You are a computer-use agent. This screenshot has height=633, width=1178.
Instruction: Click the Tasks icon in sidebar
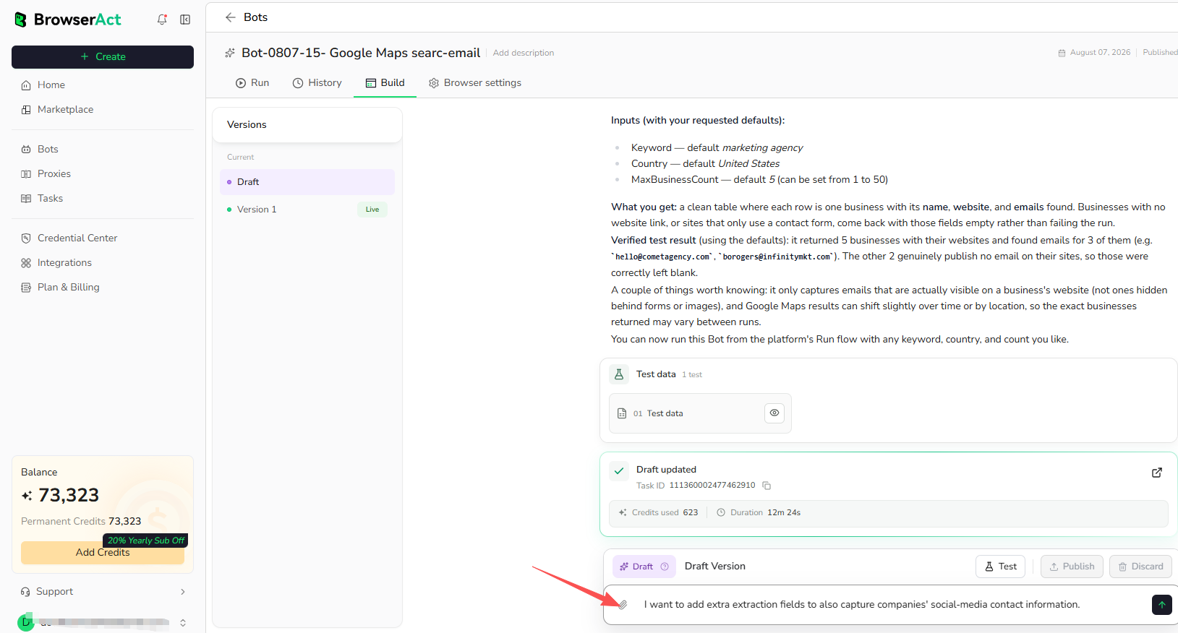tap(26, 199)
